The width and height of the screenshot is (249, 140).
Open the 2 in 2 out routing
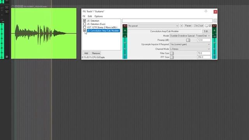pyautogui.click(x=198, y=26)
